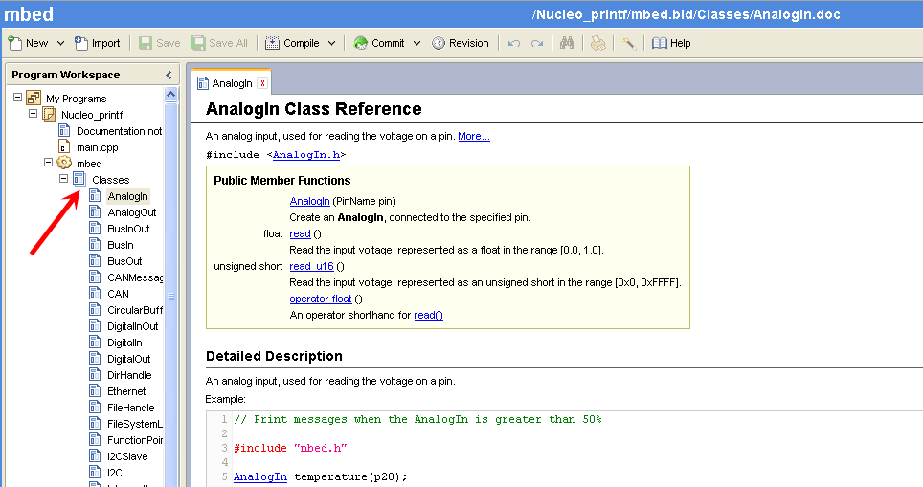
Task: Select CAN in the class tree
Action: 118,294
